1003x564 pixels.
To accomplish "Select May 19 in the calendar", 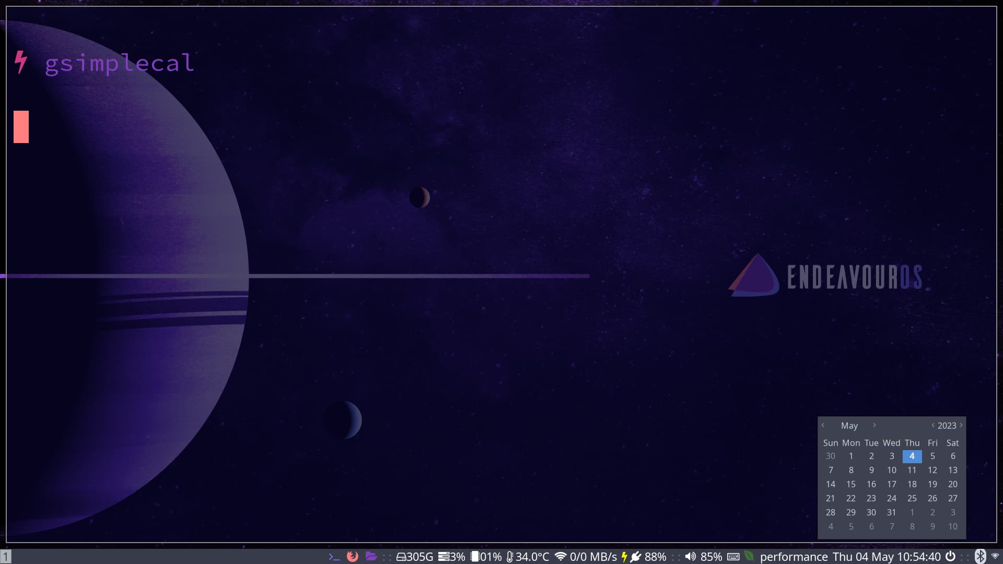I will [x=932, y=484].
